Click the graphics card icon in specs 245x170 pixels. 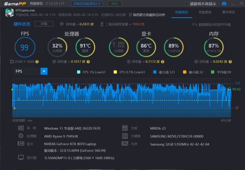pos(21,143)
